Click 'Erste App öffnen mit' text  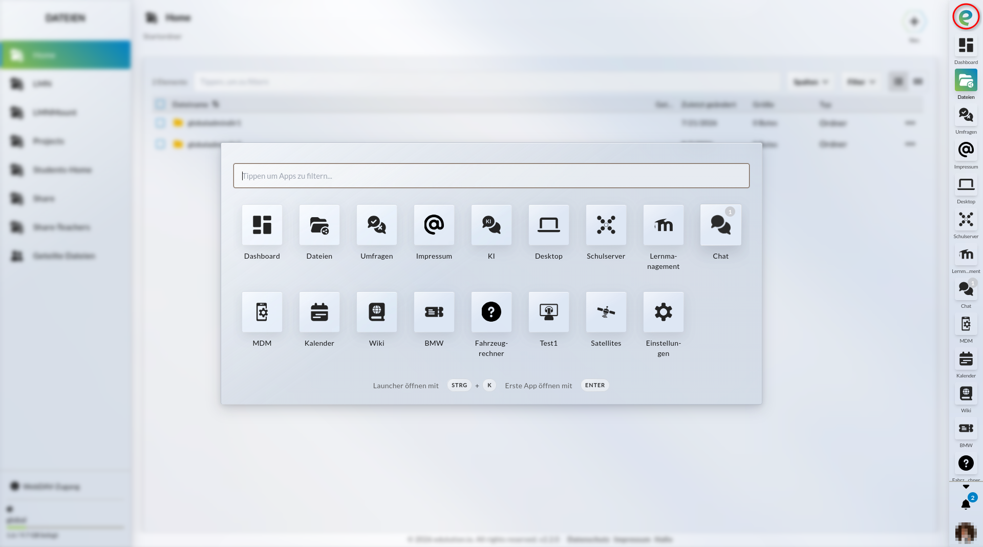click(539, 386)
